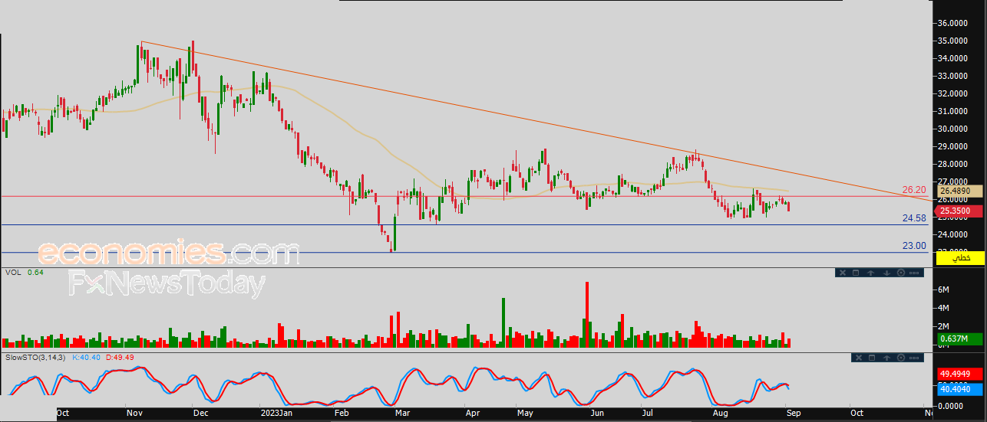The width and height of the screenshot is (987, 422).
Task: Click the K:40.40 stochastic value
Action: click(x=86, y=357)
